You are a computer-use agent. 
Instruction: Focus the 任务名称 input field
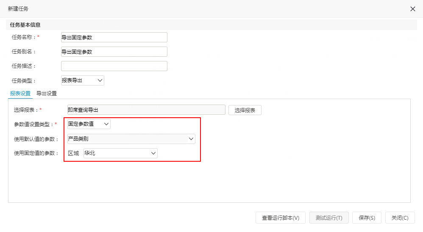coord(114,37)
